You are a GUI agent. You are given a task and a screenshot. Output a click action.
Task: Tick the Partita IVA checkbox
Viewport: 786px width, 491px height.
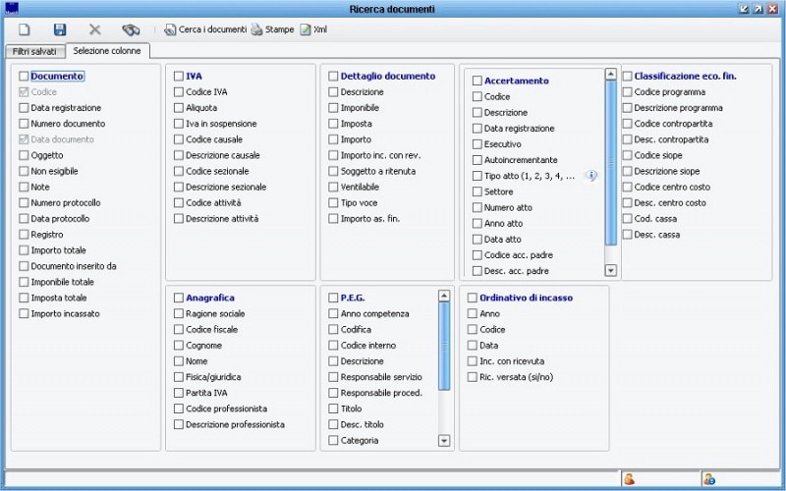coord(179,393)
